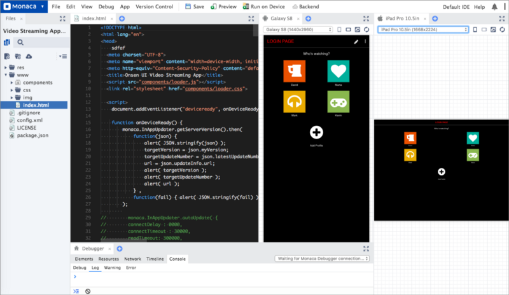The width and height of the screenshot is (509, 295).
Task: Open Monaca Debugger connection dropdown
Action: click(x=322, y=259)
